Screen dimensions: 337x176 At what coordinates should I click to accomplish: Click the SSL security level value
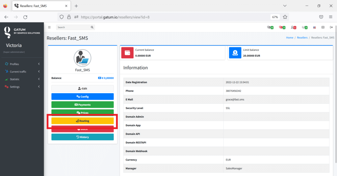(228, 108)
